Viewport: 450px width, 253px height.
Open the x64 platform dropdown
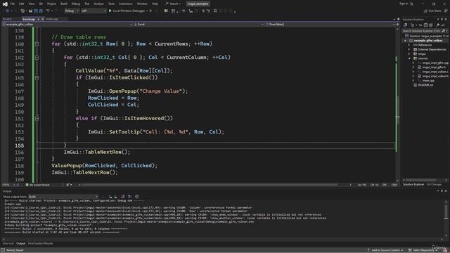click(x=94, y=11)
